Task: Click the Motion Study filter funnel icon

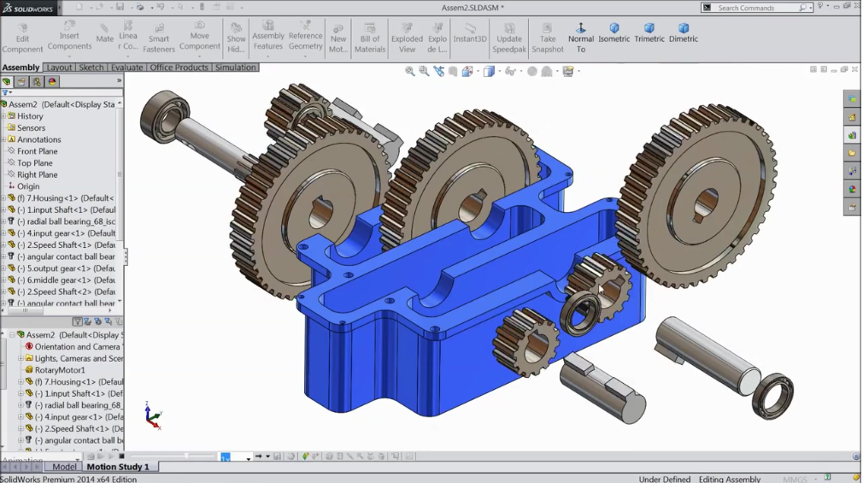Action: (77, 321)
